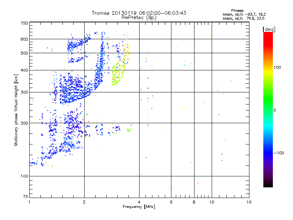
Task: Click the x-axis '1' tick label
Action: (x=29, y=202)
